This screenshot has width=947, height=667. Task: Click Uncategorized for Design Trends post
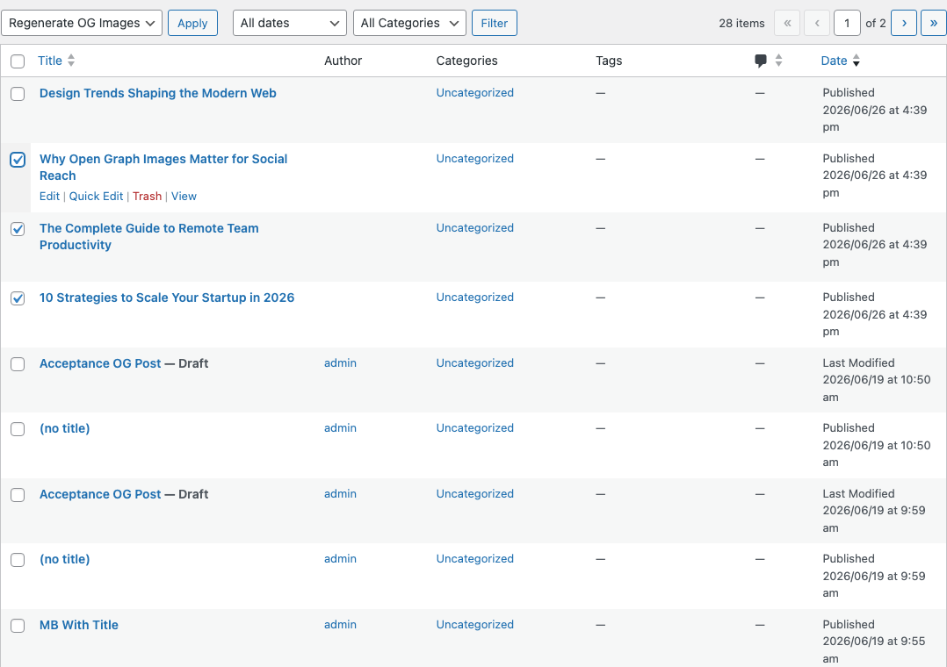point(474,93)
